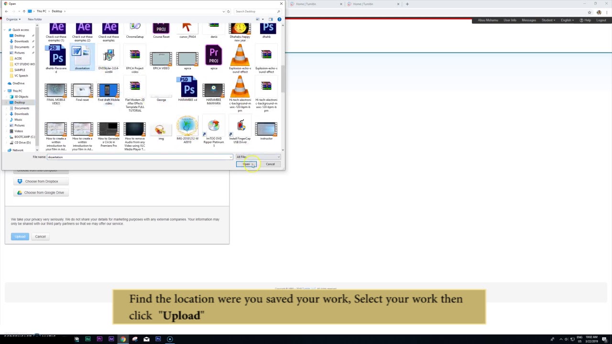Select the FINAL MOBILE VIDEO thumbnail
Image resolution: width=612 pixels, height=344 pixels.
[x=56, y=94]
